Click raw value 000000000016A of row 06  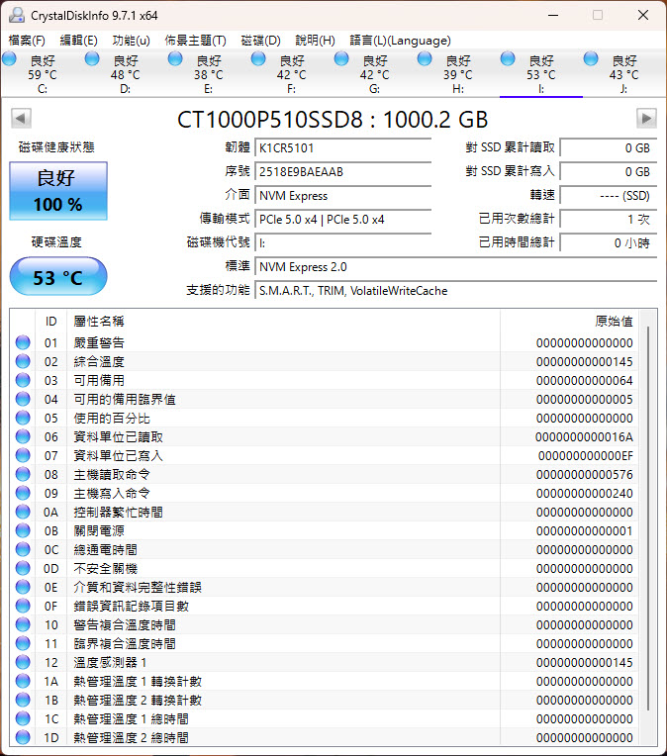click(x=584, y=436)
